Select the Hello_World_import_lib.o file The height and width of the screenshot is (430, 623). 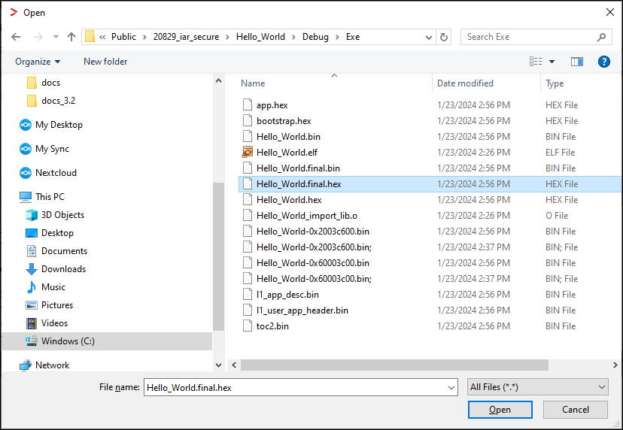coord(306,216)
